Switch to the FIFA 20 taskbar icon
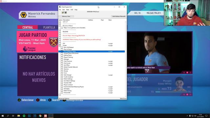 click(45, 116)
